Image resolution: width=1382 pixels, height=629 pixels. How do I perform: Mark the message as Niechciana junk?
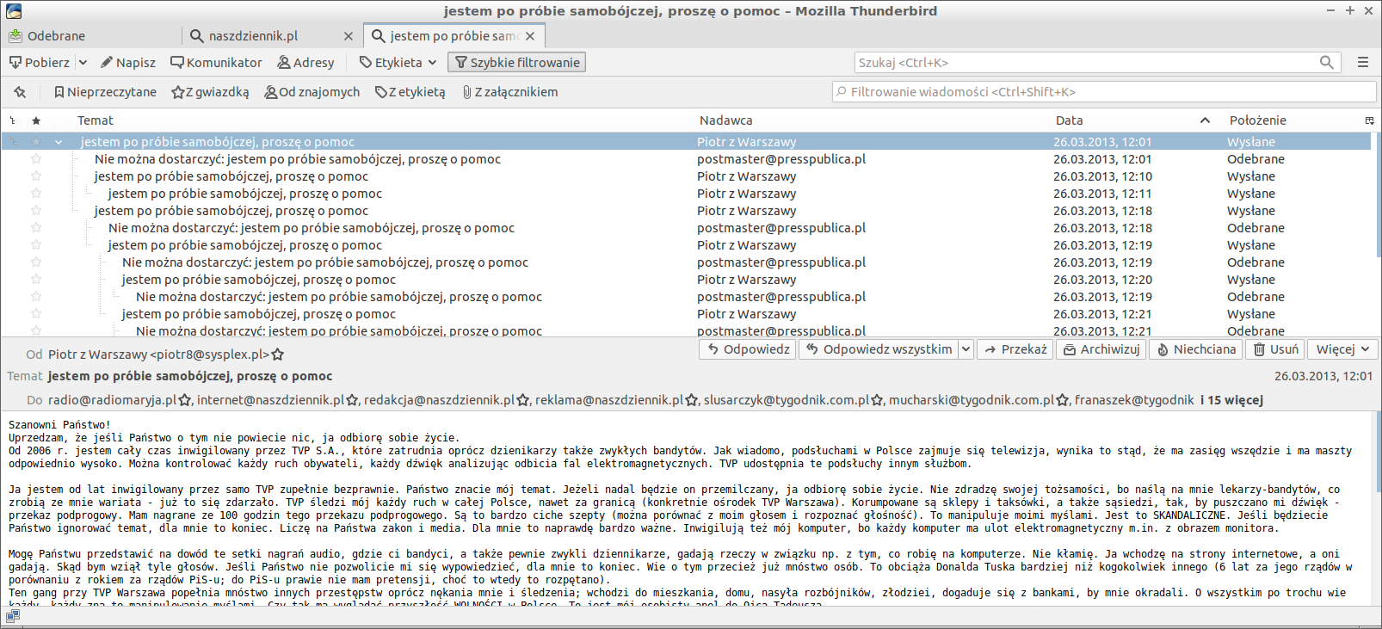point(1195,349)
